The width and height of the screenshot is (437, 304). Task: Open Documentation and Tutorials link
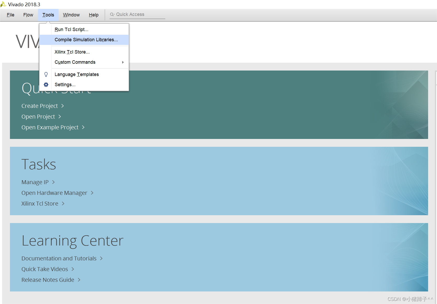coord(59,258)
